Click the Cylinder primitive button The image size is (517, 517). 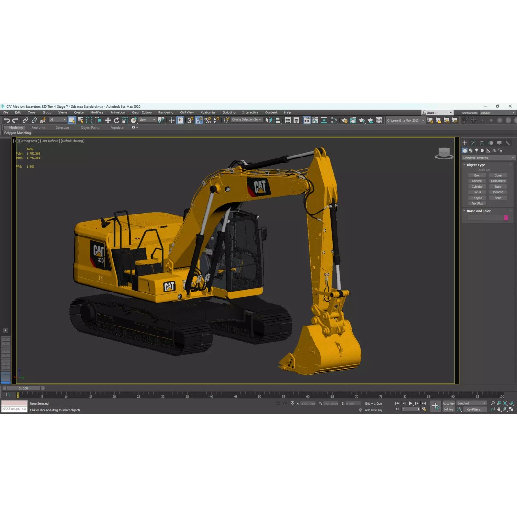477,187
